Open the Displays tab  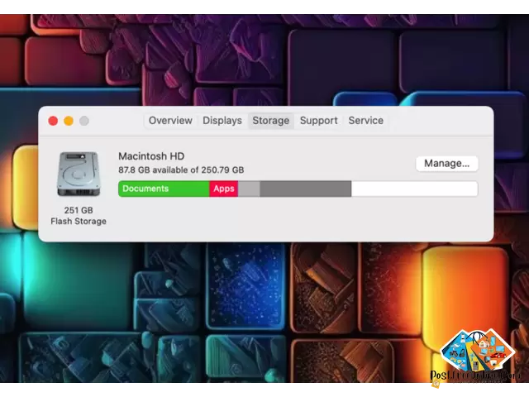pyautogui.click(x=222, y=121)
